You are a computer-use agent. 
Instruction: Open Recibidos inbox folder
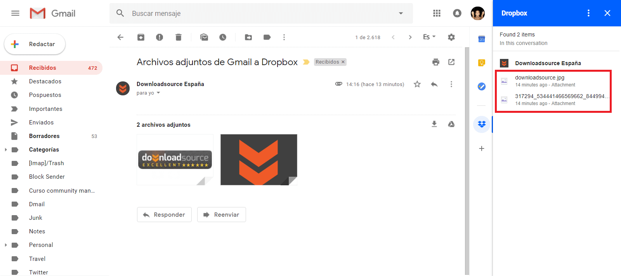(x=51, y=68)
